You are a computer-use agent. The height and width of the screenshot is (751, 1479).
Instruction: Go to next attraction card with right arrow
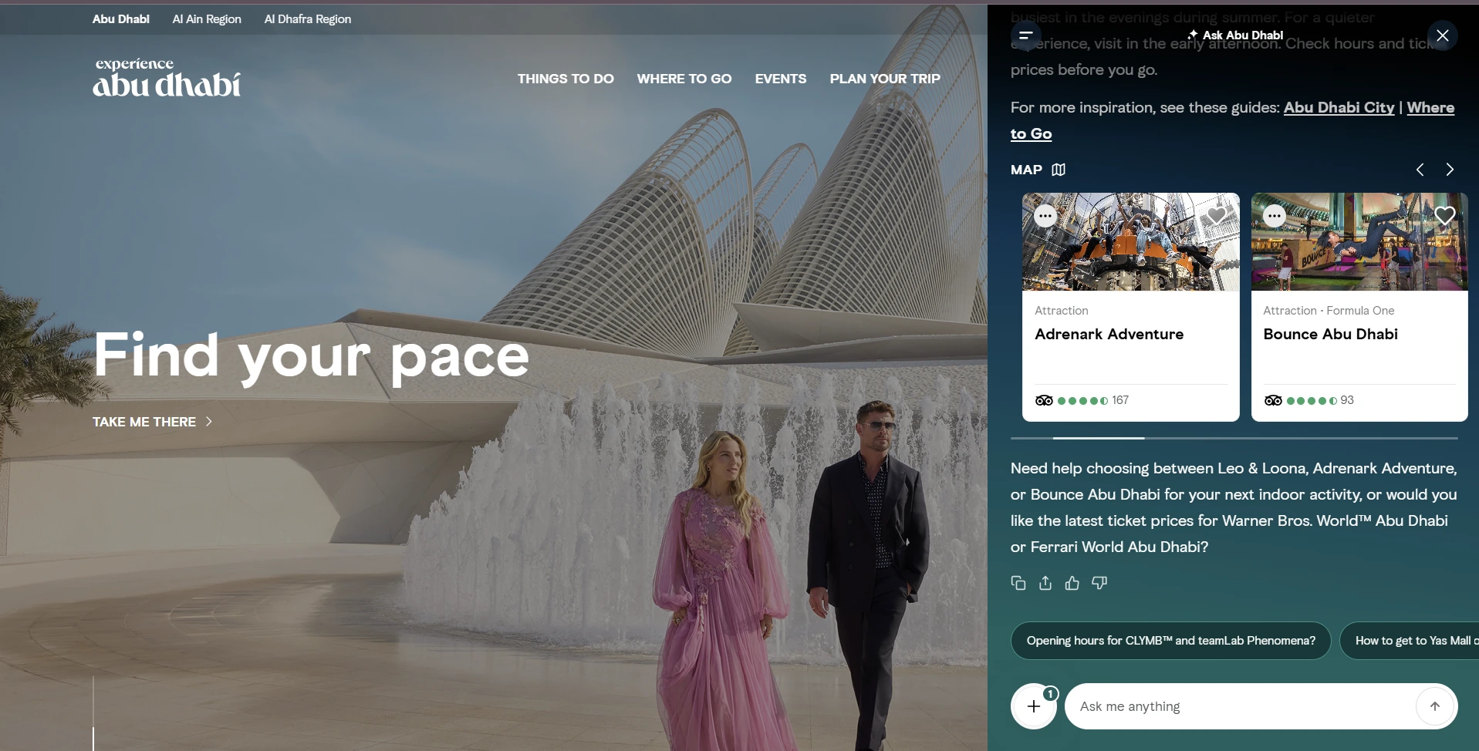click(x=1450, y=170)
